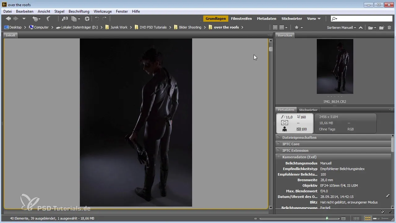
Task: Open the Stapel menu
Action: click(x=59, y=11)
